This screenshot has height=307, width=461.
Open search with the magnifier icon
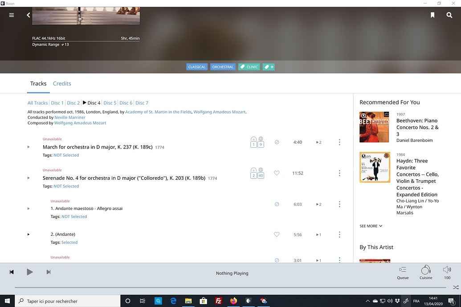(x=449, y=15)
